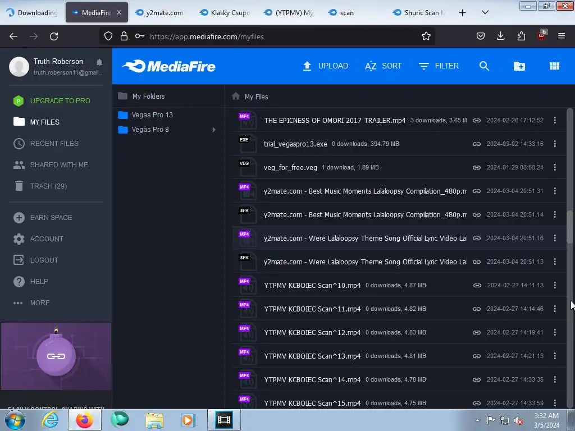Open the options menu dated 2024-03-04 20:51:14
The image size is (575, 431).
[554, 215]
